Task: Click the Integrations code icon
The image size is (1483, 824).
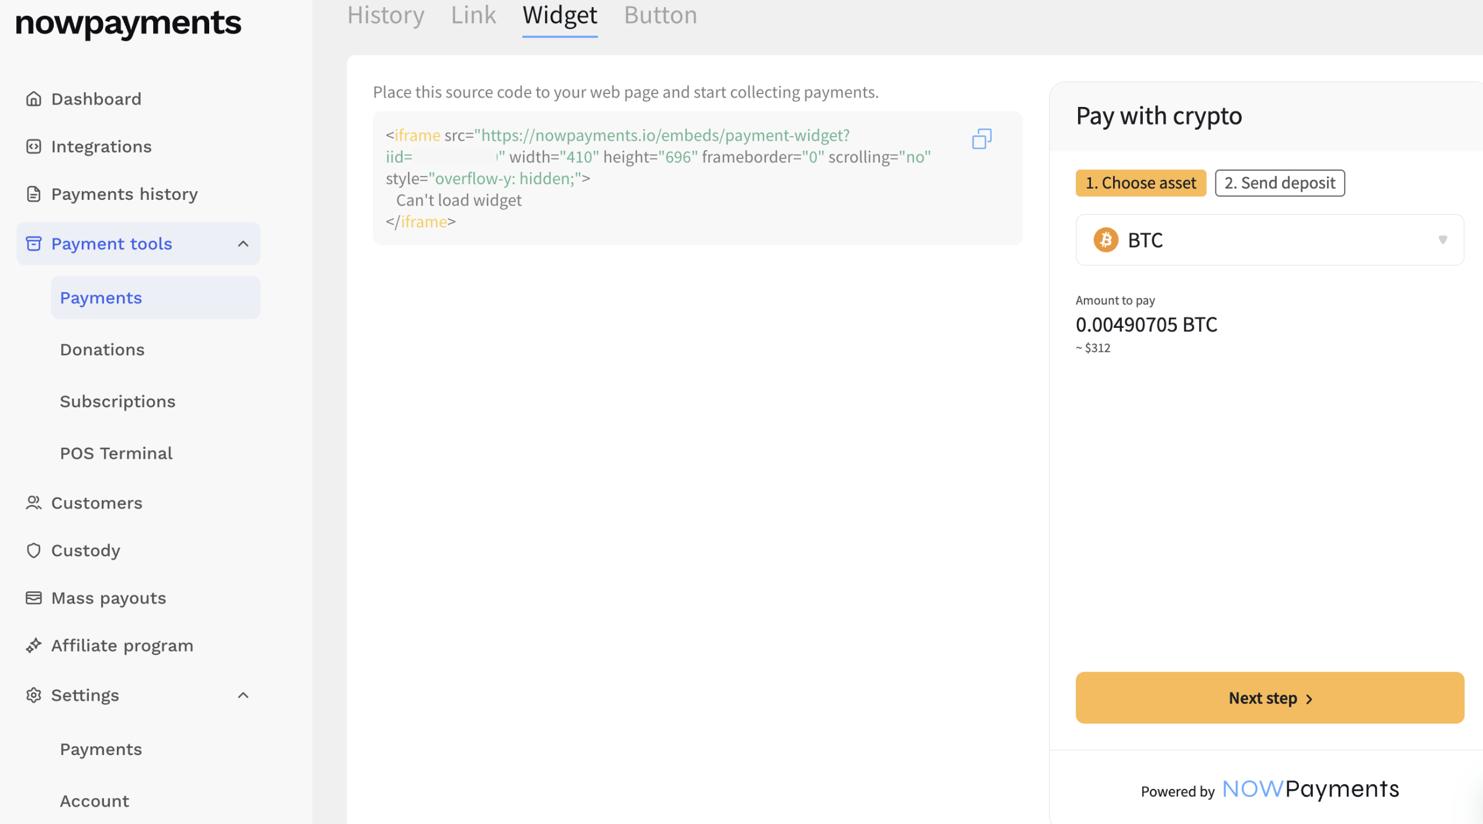Action: click(33, 146)
